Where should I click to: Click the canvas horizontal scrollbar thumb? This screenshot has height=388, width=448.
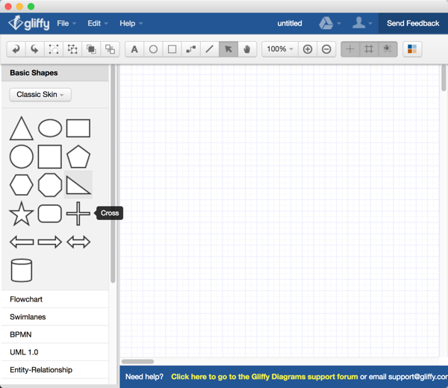point(137,361)
